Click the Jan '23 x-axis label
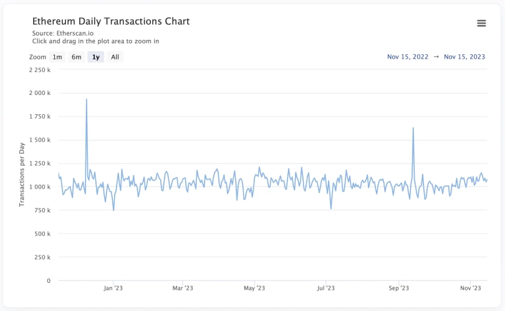 click(x=113, y=288)
